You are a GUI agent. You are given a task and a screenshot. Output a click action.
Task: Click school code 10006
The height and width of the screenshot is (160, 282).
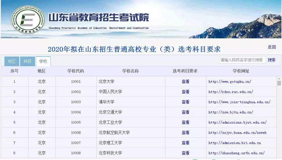76,133
